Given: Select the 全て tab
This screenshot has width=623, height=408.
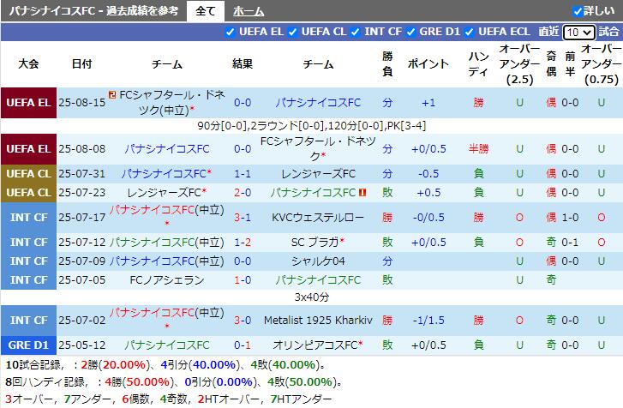Looking at the screenshot, I should tap(206, 11).
